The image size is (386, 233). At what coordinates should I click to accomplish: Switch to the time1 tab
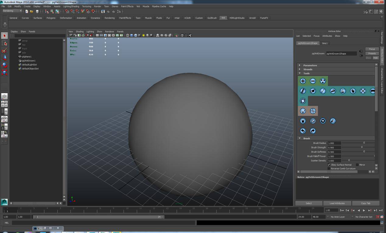point(325,43)
